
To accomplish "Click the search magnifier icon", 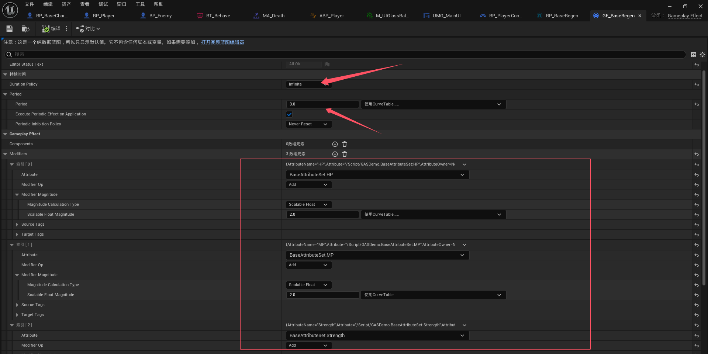I will click(9, 55).
